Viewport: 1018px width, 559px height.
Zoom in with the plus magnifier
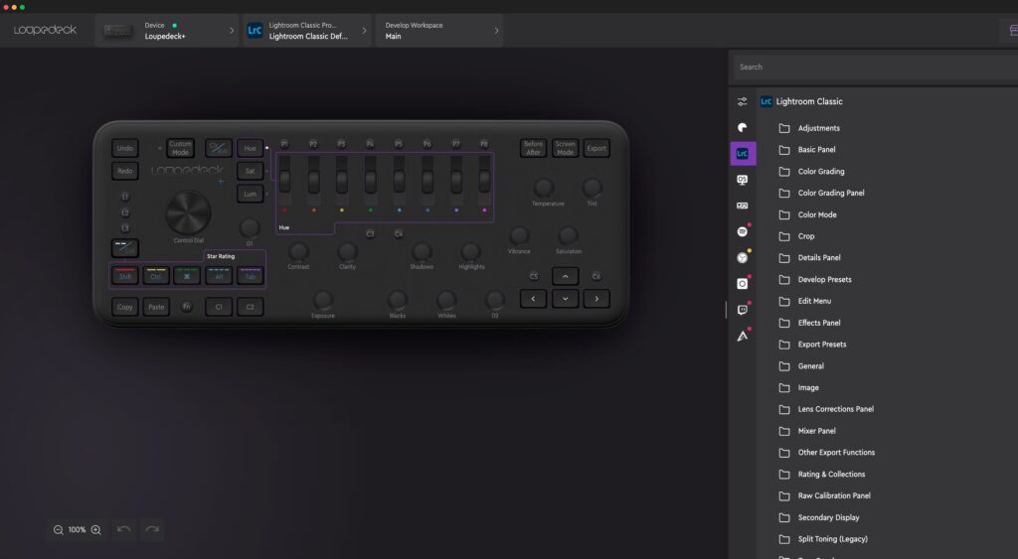(96, 530)
